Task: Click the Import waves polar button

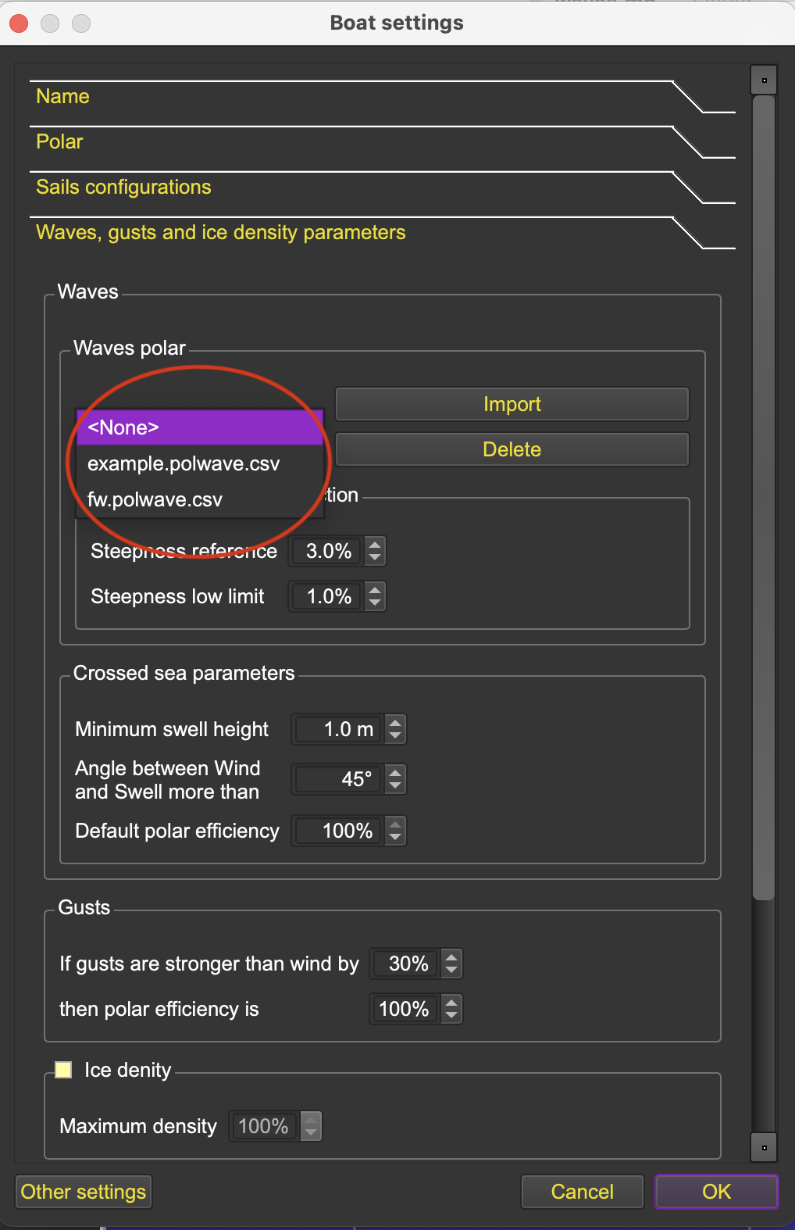Action: (x=512, y=404)
